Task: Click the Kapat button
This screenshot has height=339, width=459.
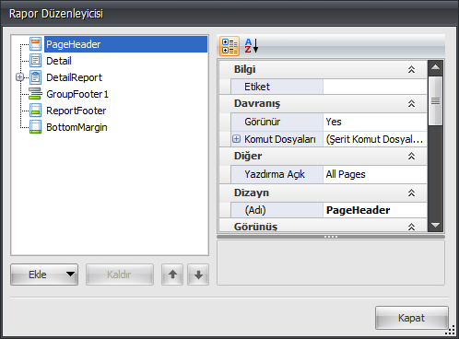Action: click(x=411, y=318)
